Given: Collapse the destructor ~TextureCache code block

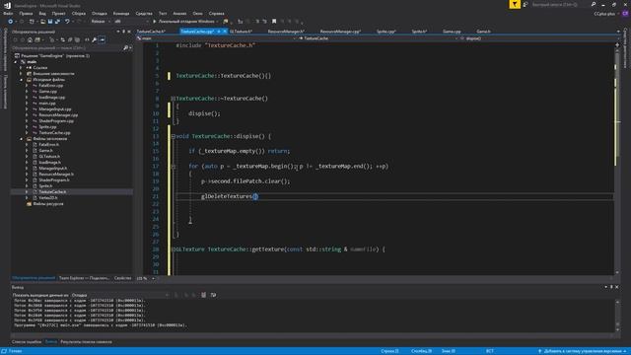Looking at the screenshot, I should [x=174, y=99].
